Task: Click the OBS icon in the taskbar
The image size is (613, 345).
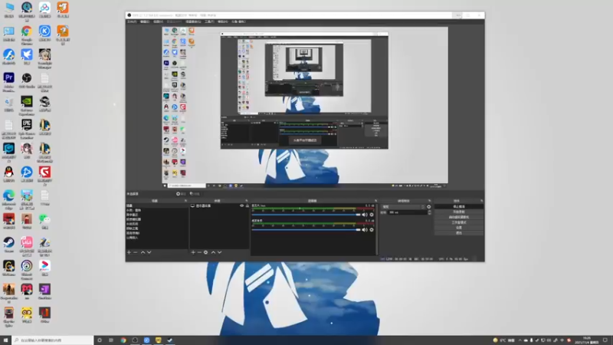Action: click(x=135, y=340)
